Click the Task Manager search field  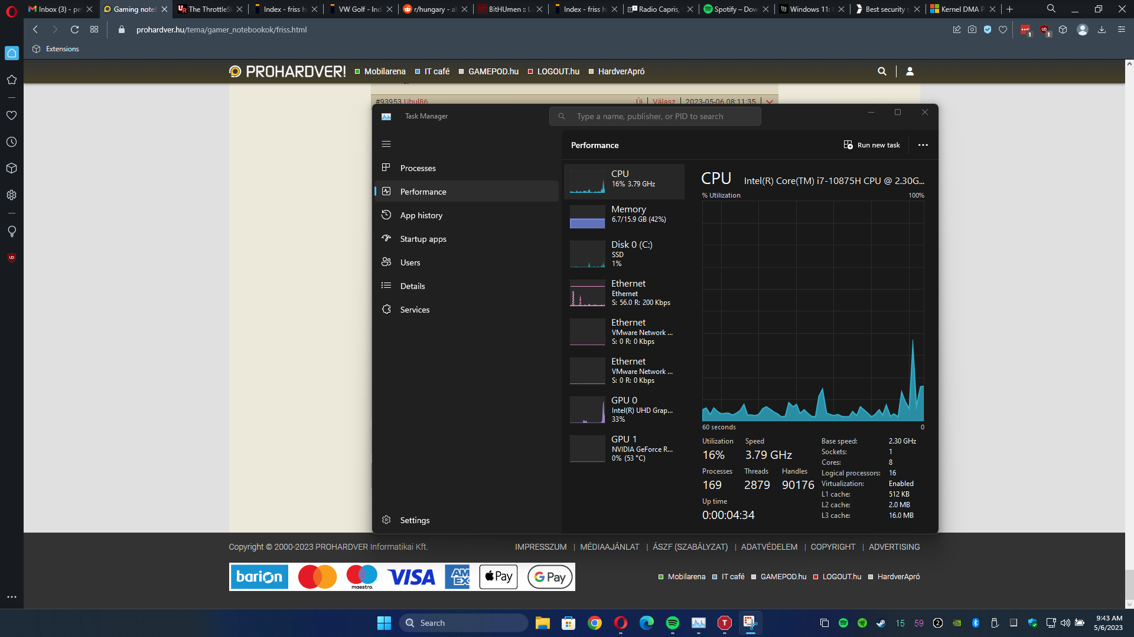tap(655, 116)
